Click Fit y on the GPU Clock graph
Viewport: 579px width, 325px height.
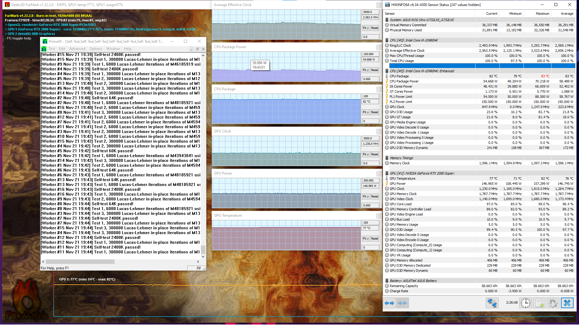(x=365, y=154)
